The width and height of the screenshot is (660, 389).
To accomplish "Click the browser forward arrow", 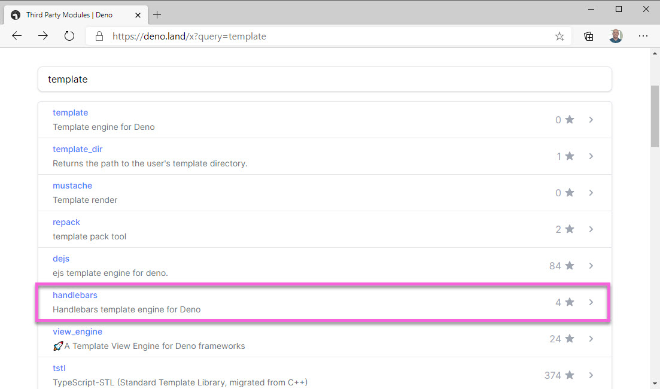I will pos(43,36).
